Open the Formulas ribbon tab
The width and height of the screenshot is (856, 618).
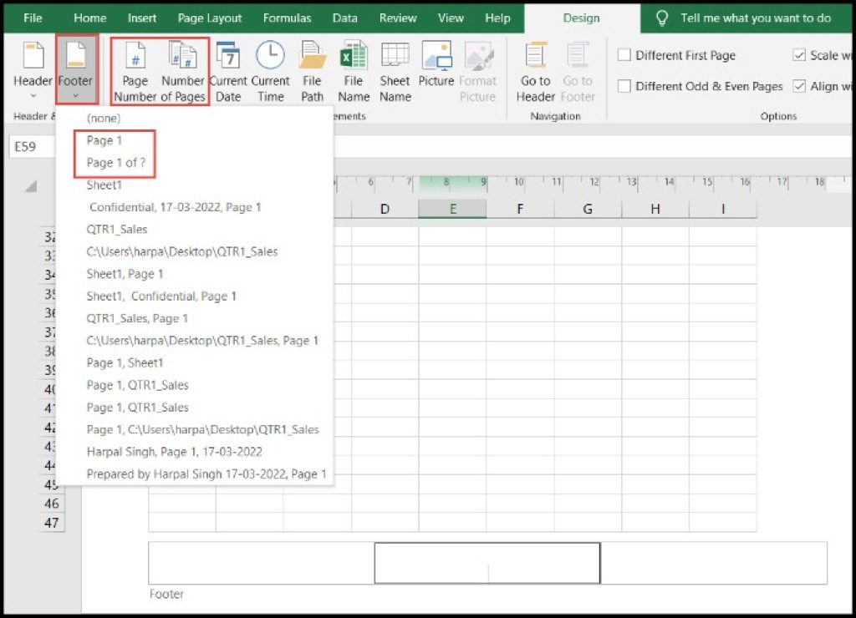pos(287,18)
